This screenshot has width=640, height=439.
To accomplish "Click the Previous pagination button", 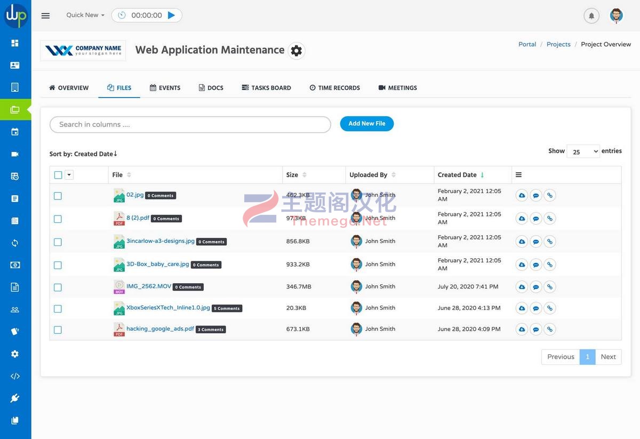I will tap(561, 357).
